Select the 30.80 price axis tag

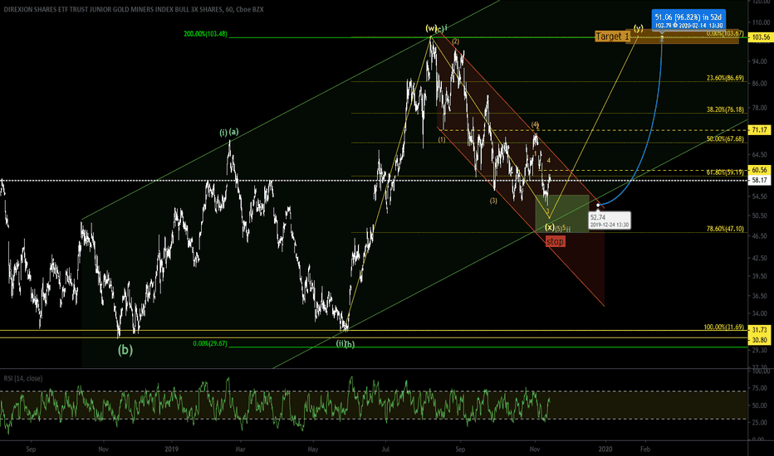pyautogui.click(x=759, y=340)
